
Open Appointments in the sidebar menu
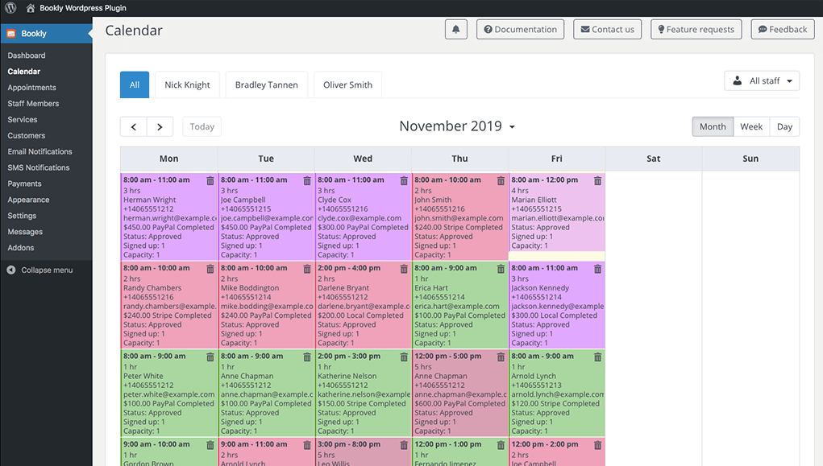[31, 88]
